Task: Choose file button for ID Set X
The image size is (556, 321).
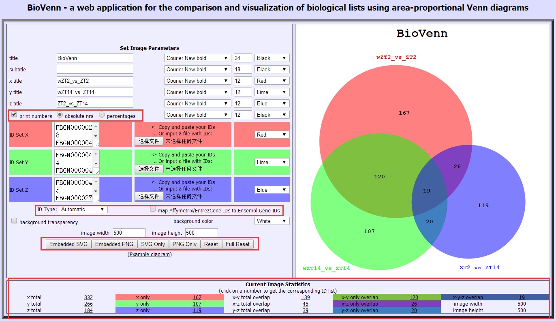Action: (149, 141)
